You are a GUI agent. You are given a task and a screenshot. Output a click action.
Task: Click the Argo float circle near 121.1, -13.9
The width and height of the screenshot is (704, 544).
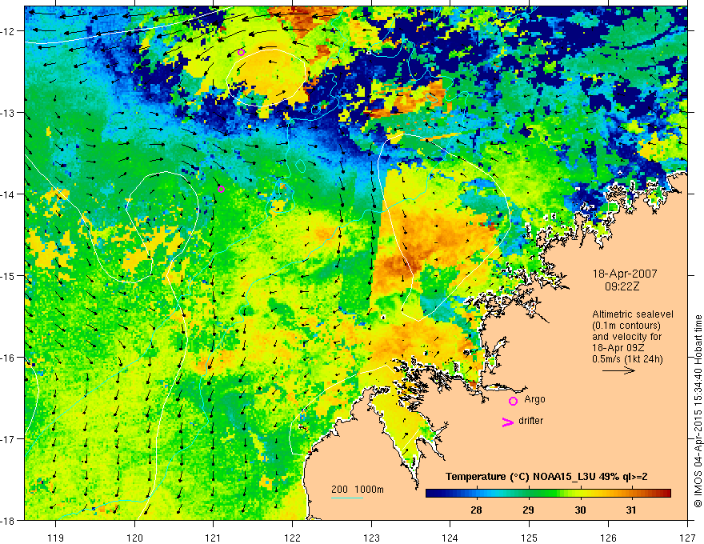pos(221,189)
